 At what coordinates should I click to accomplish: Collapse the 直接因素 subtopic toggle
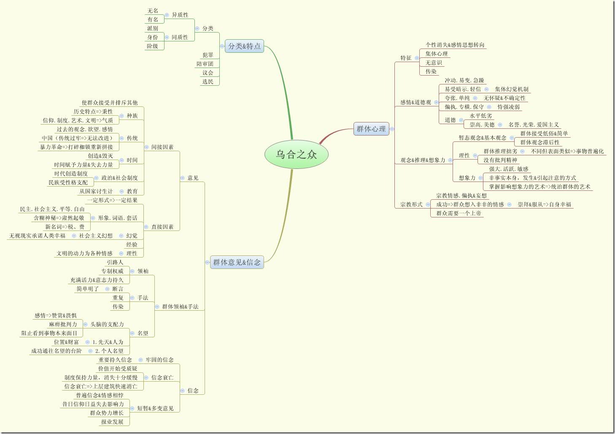[x=146, y=227]
